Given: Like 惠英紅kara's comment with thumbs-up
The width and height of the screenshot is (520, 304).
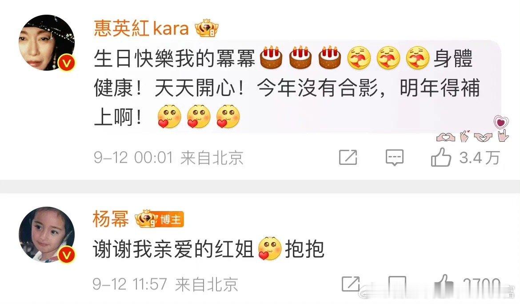Looking at the screenshot, I should (441, 157).
